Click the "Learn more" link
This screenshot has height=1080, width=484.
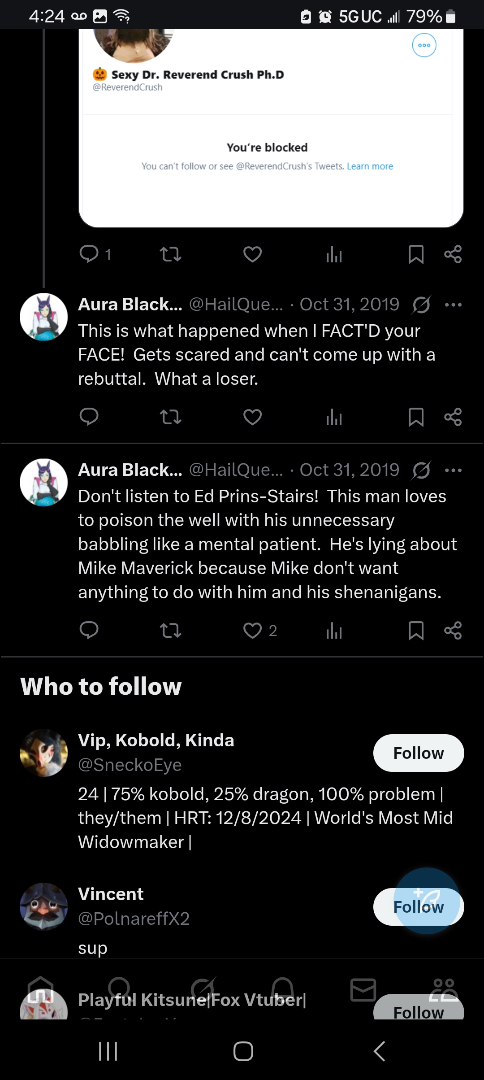(370, 166)
